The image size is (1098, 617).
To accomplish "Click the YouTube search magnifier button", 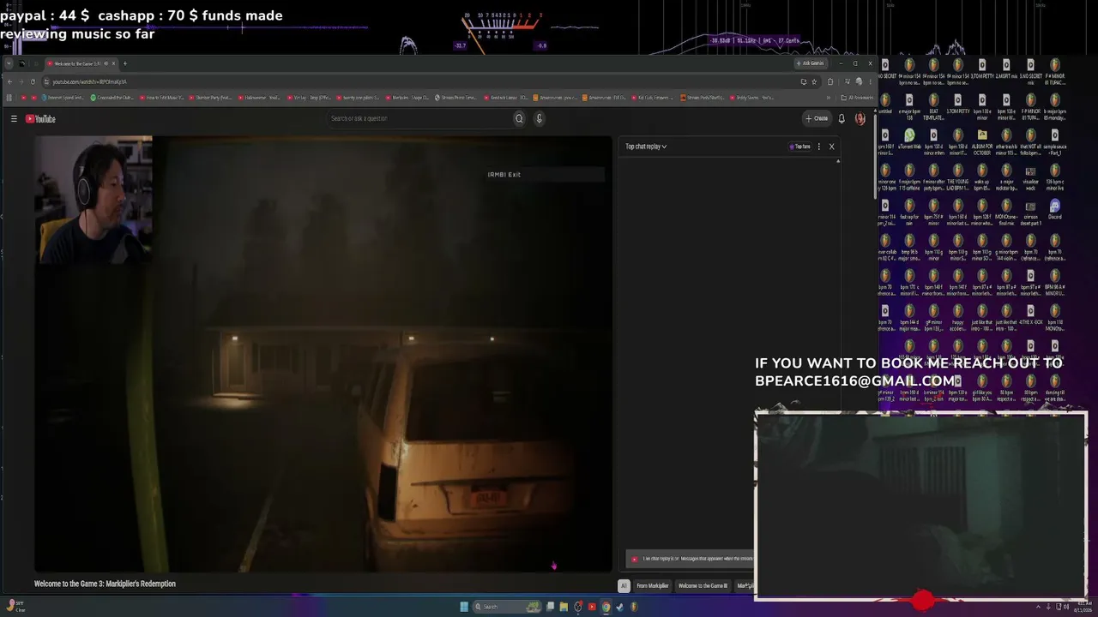I will (519, 118).
